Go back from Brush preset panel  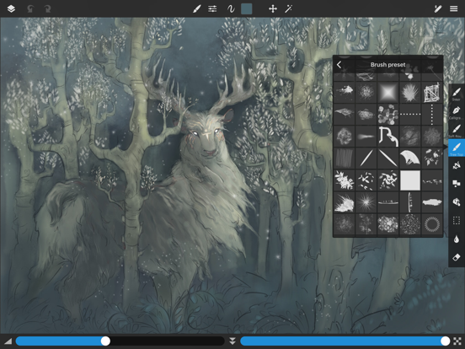tap(339, 65)
